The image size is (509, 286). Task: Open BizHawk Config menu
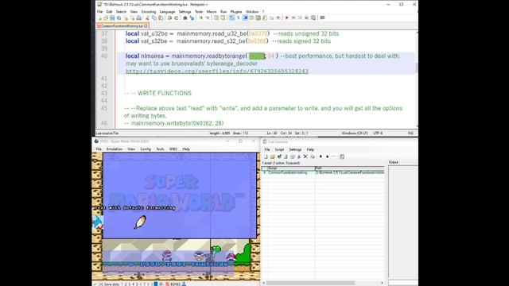(146, 149)
